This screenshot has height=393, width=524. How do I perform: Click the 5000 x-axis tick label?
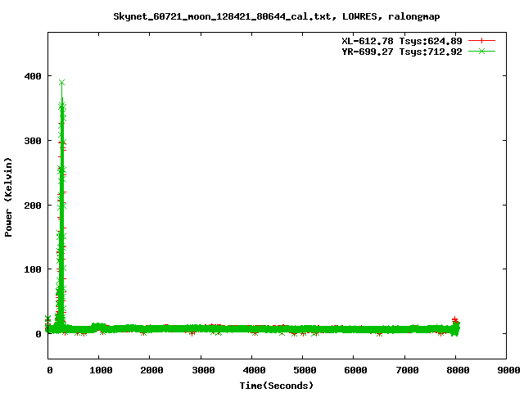pyautogui.click(x=305, y=370)
